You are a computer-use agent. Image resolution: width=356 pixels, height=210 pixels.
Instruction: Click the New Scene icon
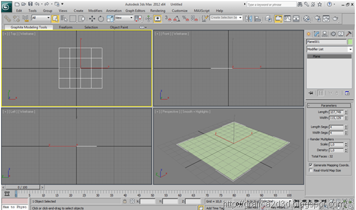point(17,4)
